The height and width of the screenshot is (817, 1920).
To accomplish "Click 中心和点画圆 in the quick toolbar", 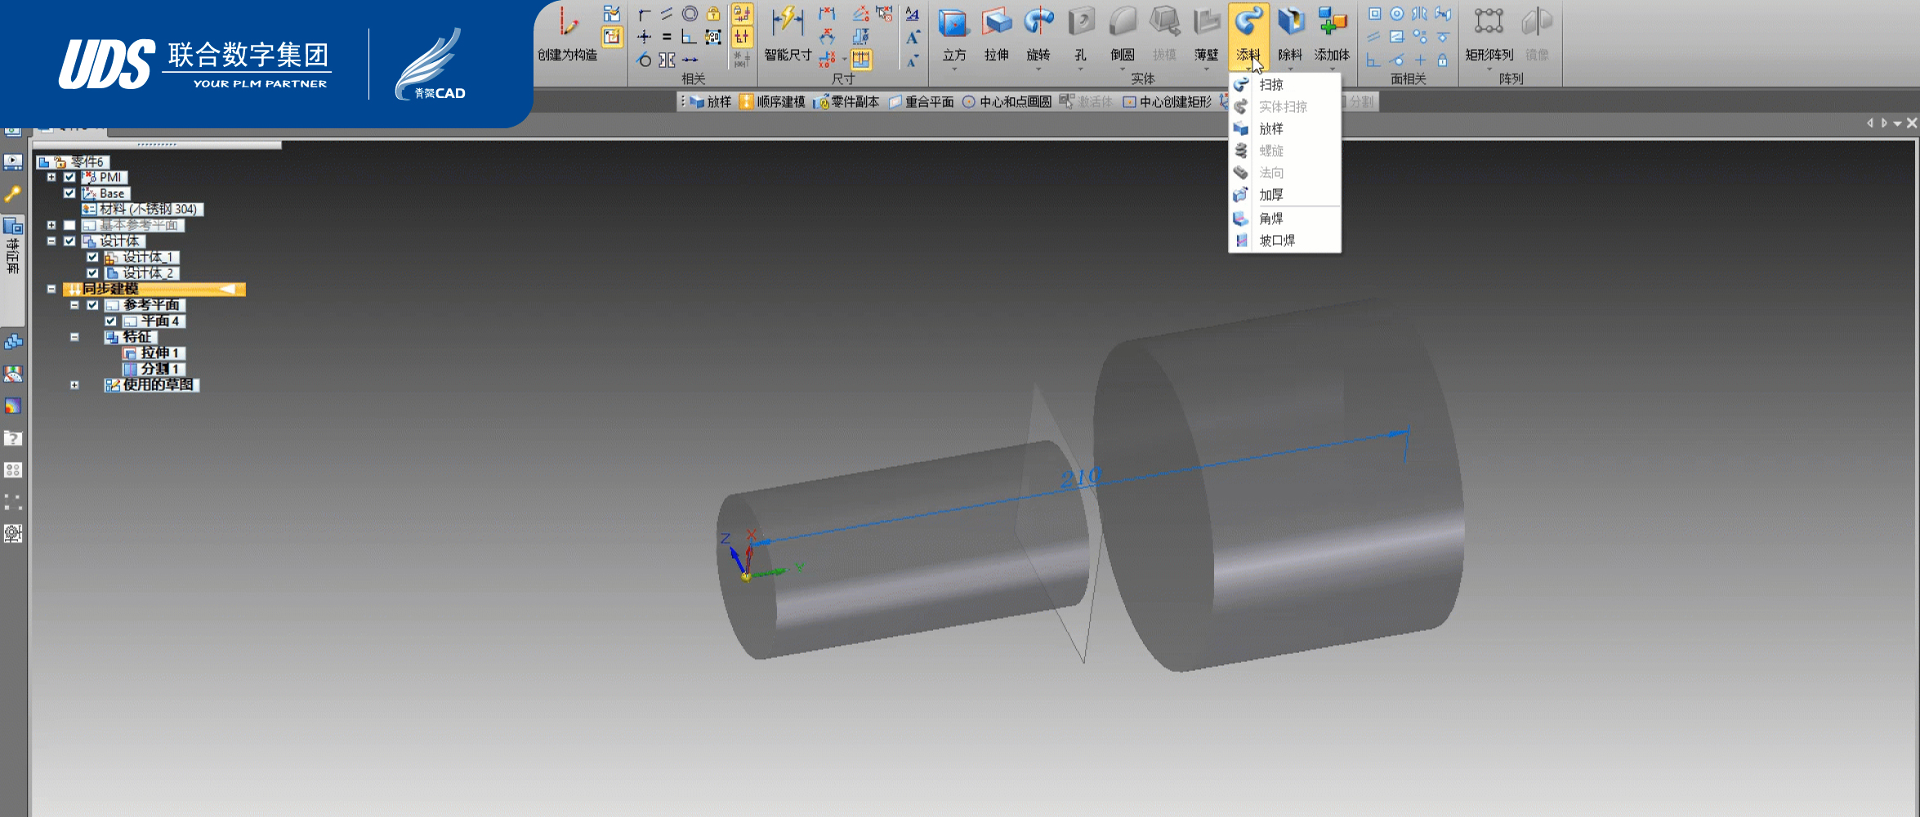I will pyautogui.click(x=1007, y=101).
